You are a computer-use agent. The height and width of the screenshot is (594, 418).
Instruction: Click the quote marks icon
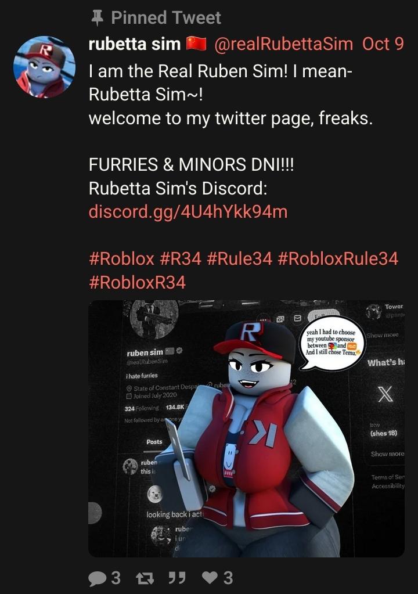177,578
